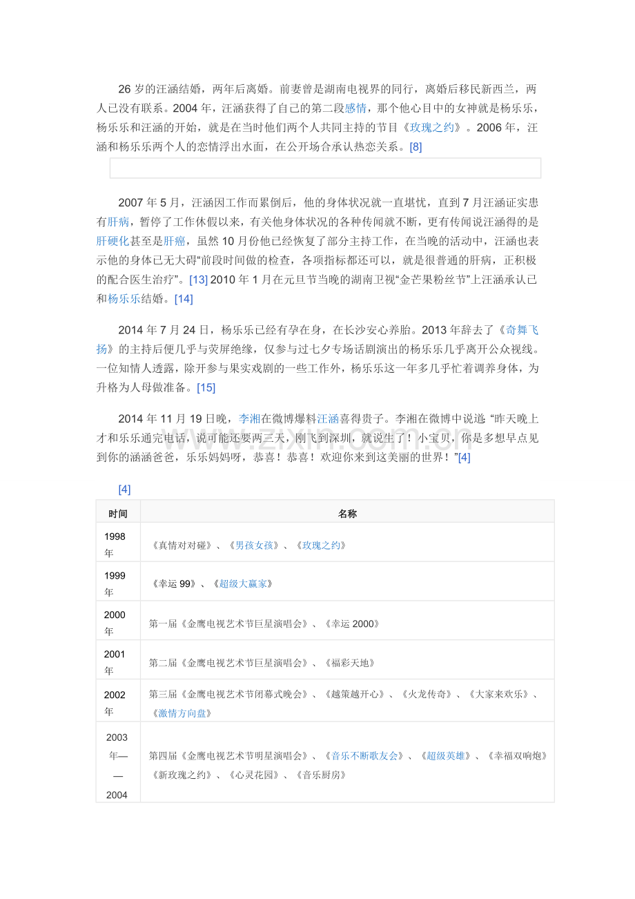The width and height of the screenshot is (635, 899).
Task: Click the text 《真情对对碰》
Action: pos(180,545)
